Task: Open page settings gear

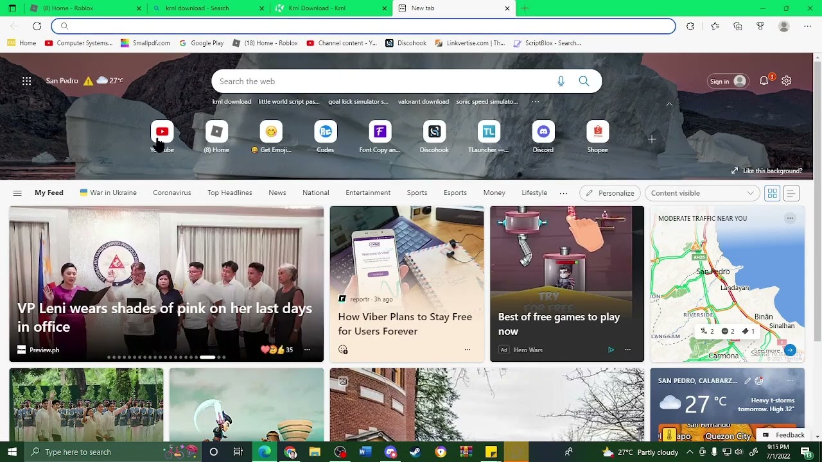Action: click(787, 81)
